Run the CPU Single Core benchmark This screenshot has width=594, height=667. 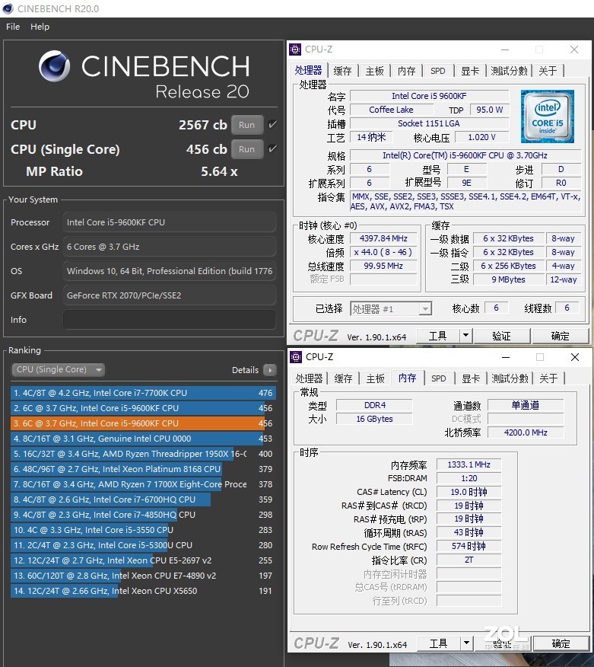pyautogui.click(x=247, y=149)
